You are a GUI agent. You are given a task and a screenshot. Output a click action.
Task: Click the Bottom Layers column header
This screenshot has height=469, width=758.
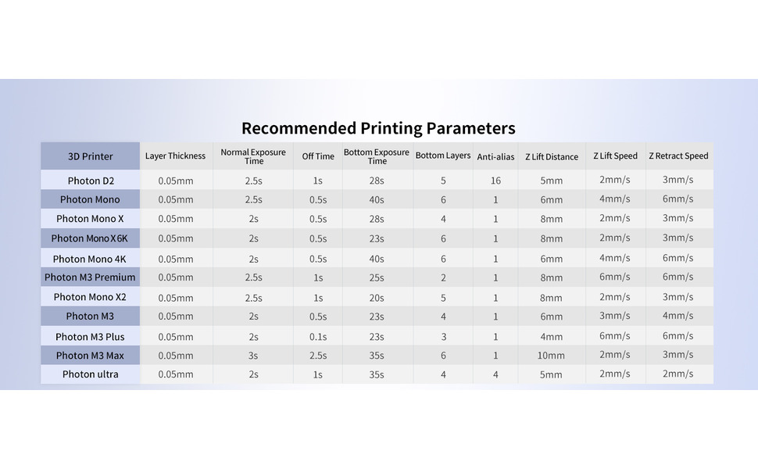point(443,156)
